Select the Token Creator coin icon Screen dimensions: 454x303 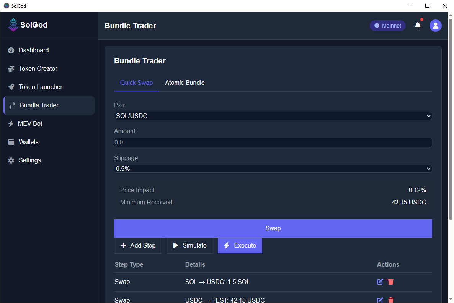[x=11, y=68]
